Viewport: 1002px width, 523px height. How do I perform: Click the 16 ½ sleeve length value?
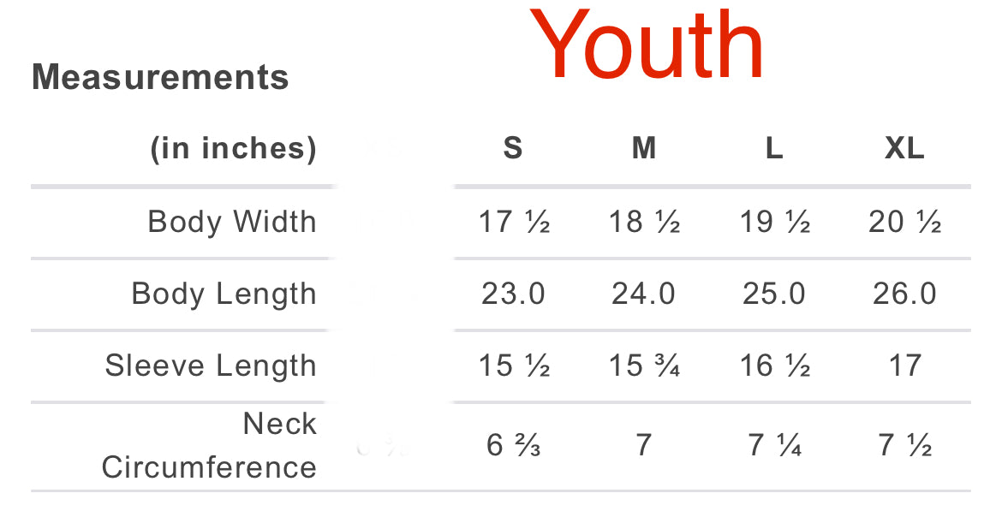pyautogui.click(x=775, y=366)
